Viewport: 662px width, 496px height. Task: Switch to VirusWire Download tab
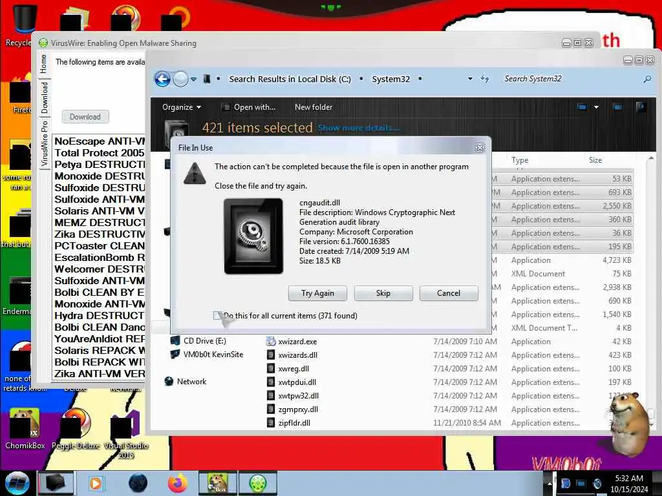(44, 98)
